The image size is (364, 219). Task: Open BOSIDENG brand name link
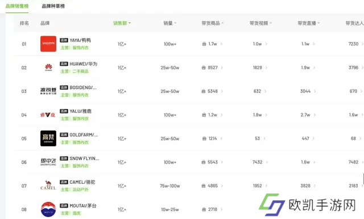(x=83, y=87)
